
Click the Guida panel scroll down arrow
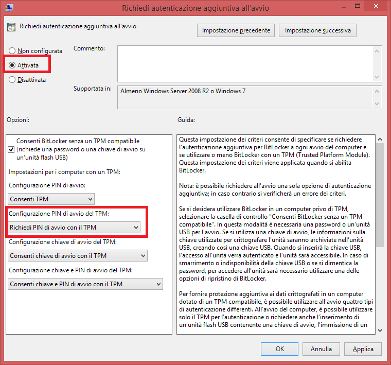coord(380,331)
